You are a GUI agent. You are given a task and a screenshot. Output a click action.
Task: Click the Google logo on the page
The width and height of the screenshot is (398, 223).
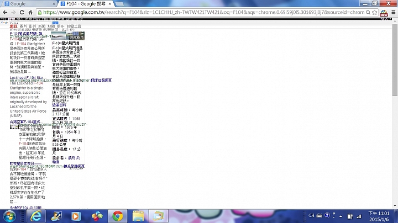coord(4,23)
